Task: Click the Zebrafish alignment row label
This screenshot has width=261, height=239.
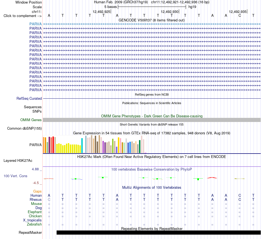Action: [x=34, y=224]
